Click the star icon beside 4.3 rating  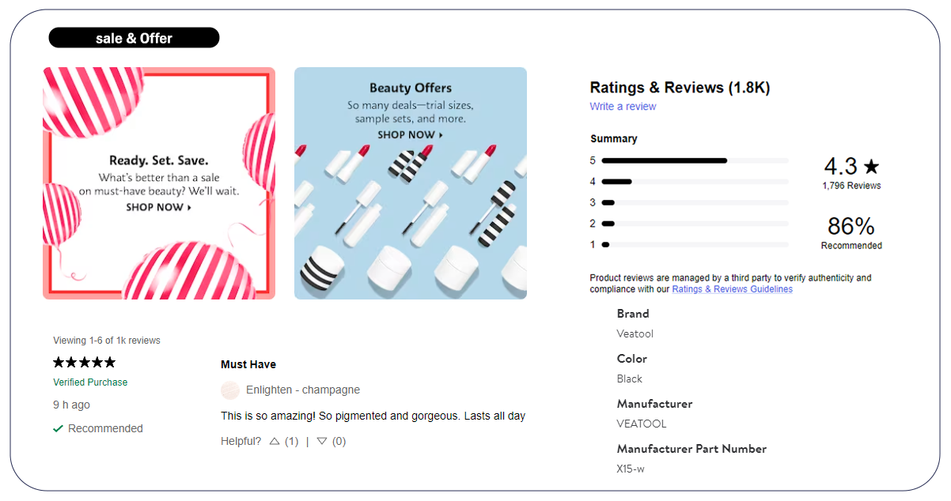click(x=871, y=166)
